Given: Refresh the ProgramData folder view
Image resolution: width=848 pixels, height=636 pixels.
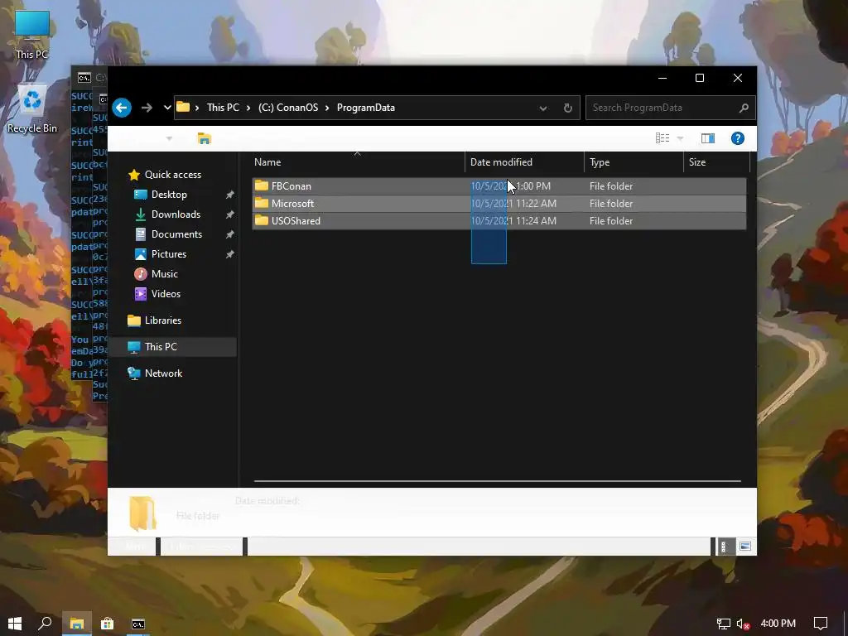Looking at the screenshot, I should [568, 108].
